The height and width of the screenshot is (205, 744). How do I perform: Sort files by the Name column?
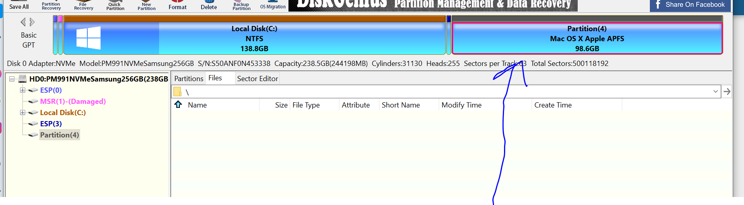197,105
